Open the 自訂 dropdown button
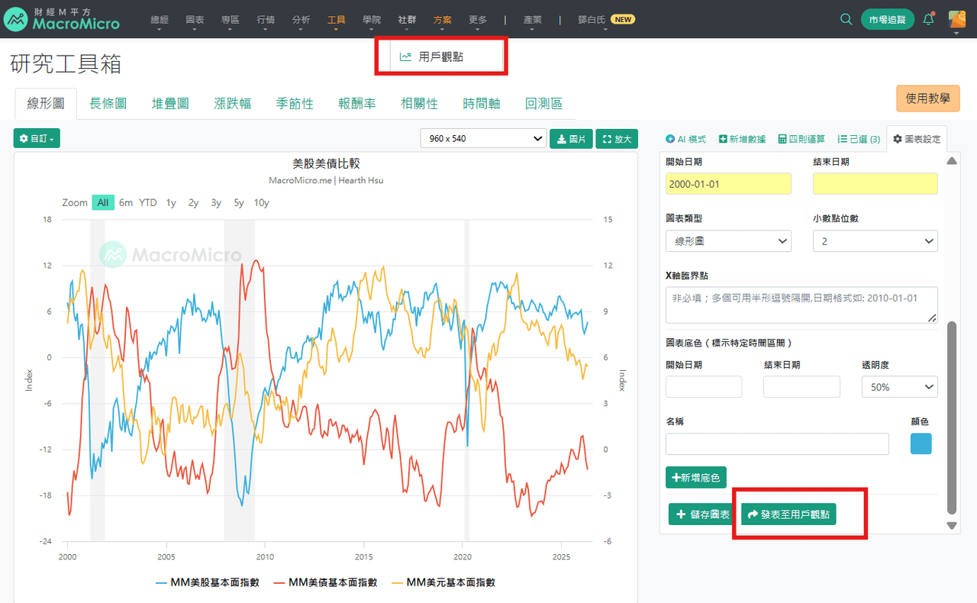The image size is (977, 603). (x=37, y=138)
